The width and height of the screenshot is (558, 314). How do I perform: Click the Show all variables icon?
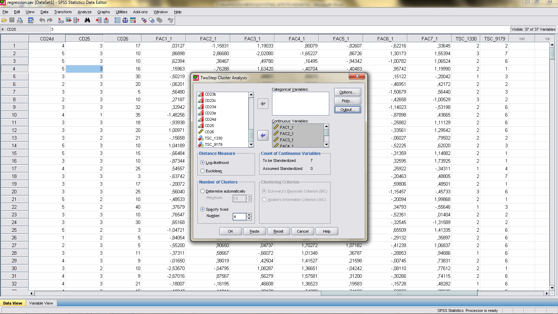click(x=159, y=20)
